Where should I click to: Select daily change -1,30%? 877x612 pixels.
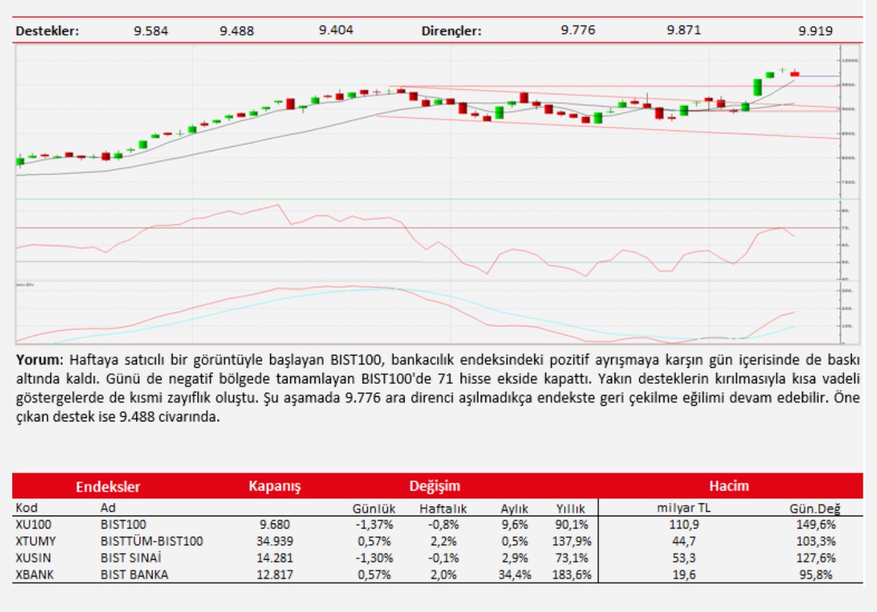(x=374, y=558)
